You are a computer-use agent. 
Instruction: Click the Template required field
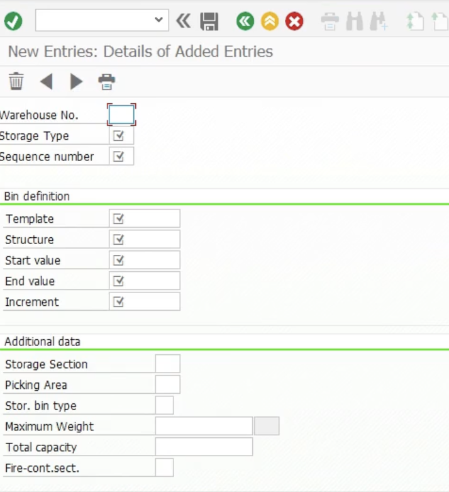click(x=145, y=219)
